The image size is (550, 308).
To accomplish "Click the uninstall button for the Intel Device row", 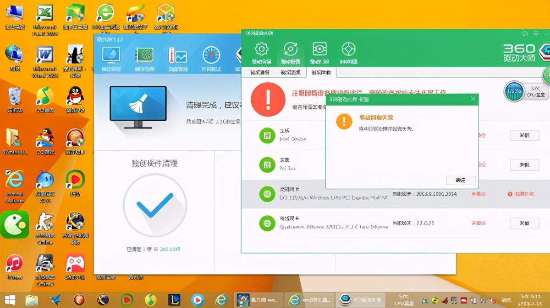I will [524, 135].
